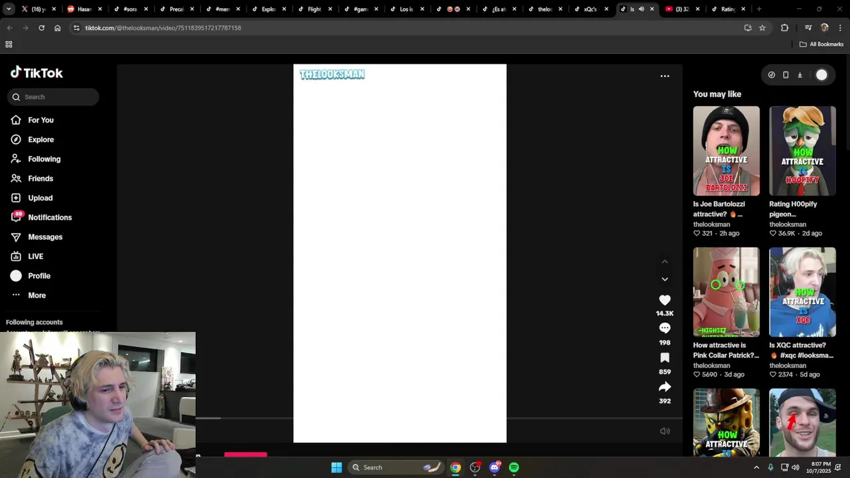Open the media control icon in Chrome toolbar
850x478 pixels.
[808, 28]
